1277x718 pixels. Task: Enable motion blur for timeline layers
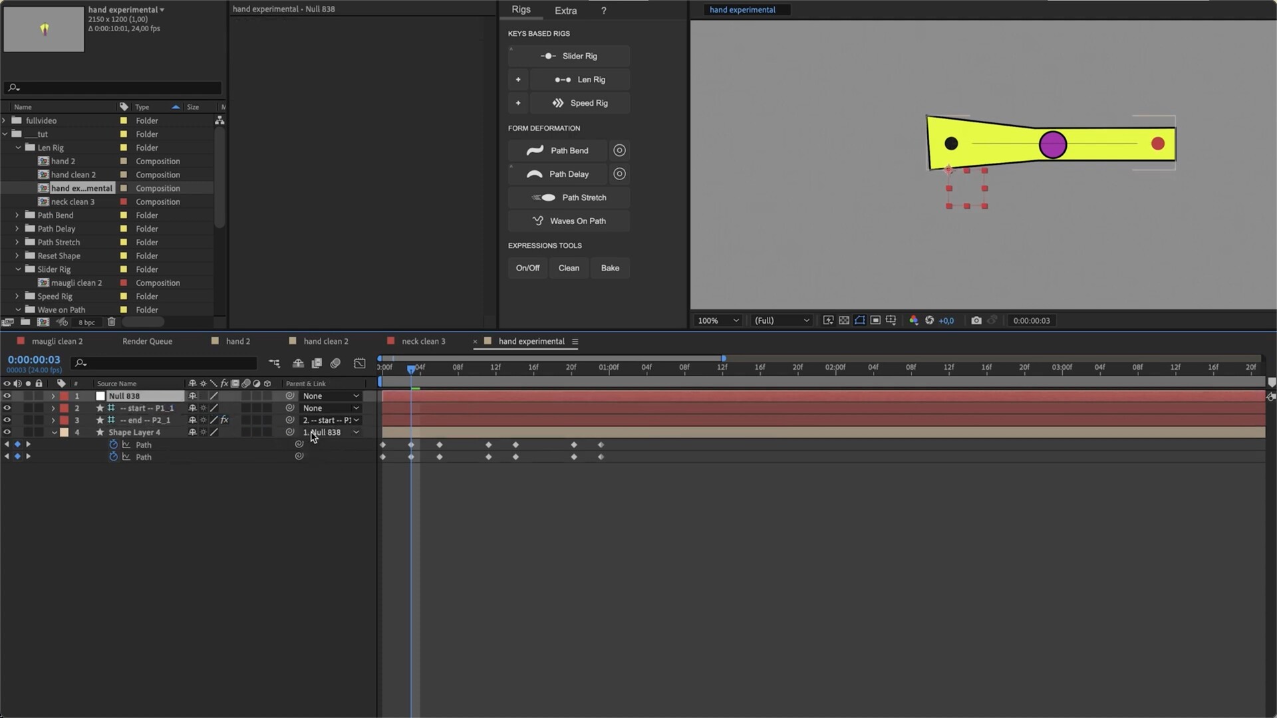[x=335, y=363]
